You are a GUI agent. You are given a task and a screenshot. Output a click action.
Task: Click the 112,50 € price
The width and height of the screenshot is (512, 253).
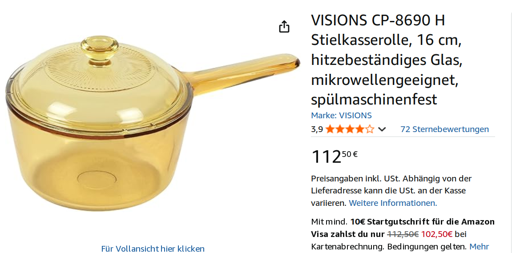click(335, 157)
